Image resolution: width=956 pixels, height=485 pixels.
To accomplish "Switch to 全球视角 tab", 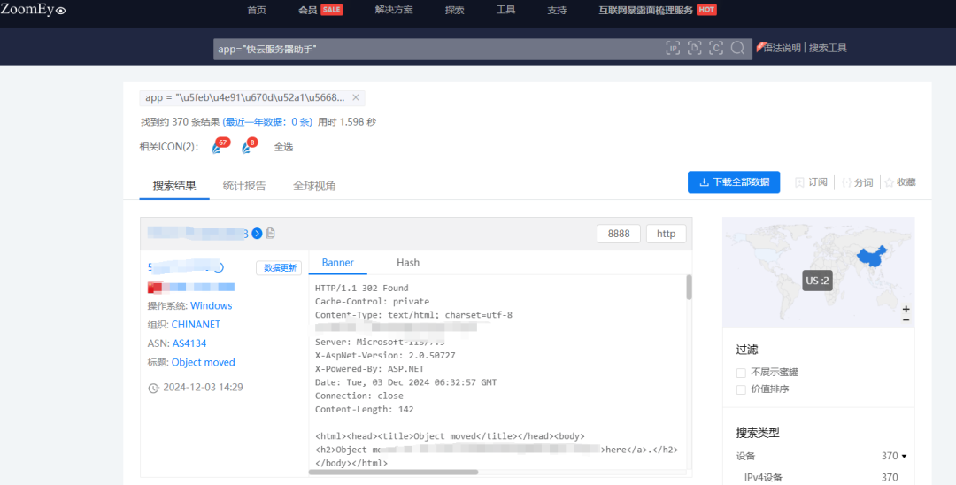I will [314, 186].
